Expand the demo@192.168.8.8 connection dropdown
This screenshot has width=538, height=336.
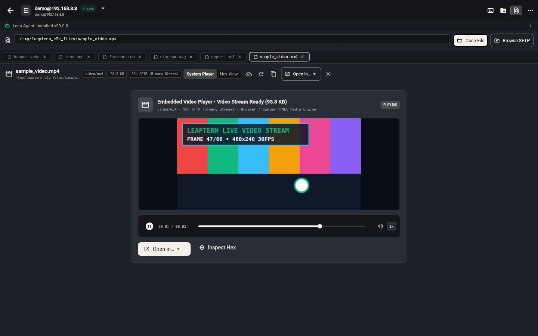pyautogui.click(x=103, y=8)
